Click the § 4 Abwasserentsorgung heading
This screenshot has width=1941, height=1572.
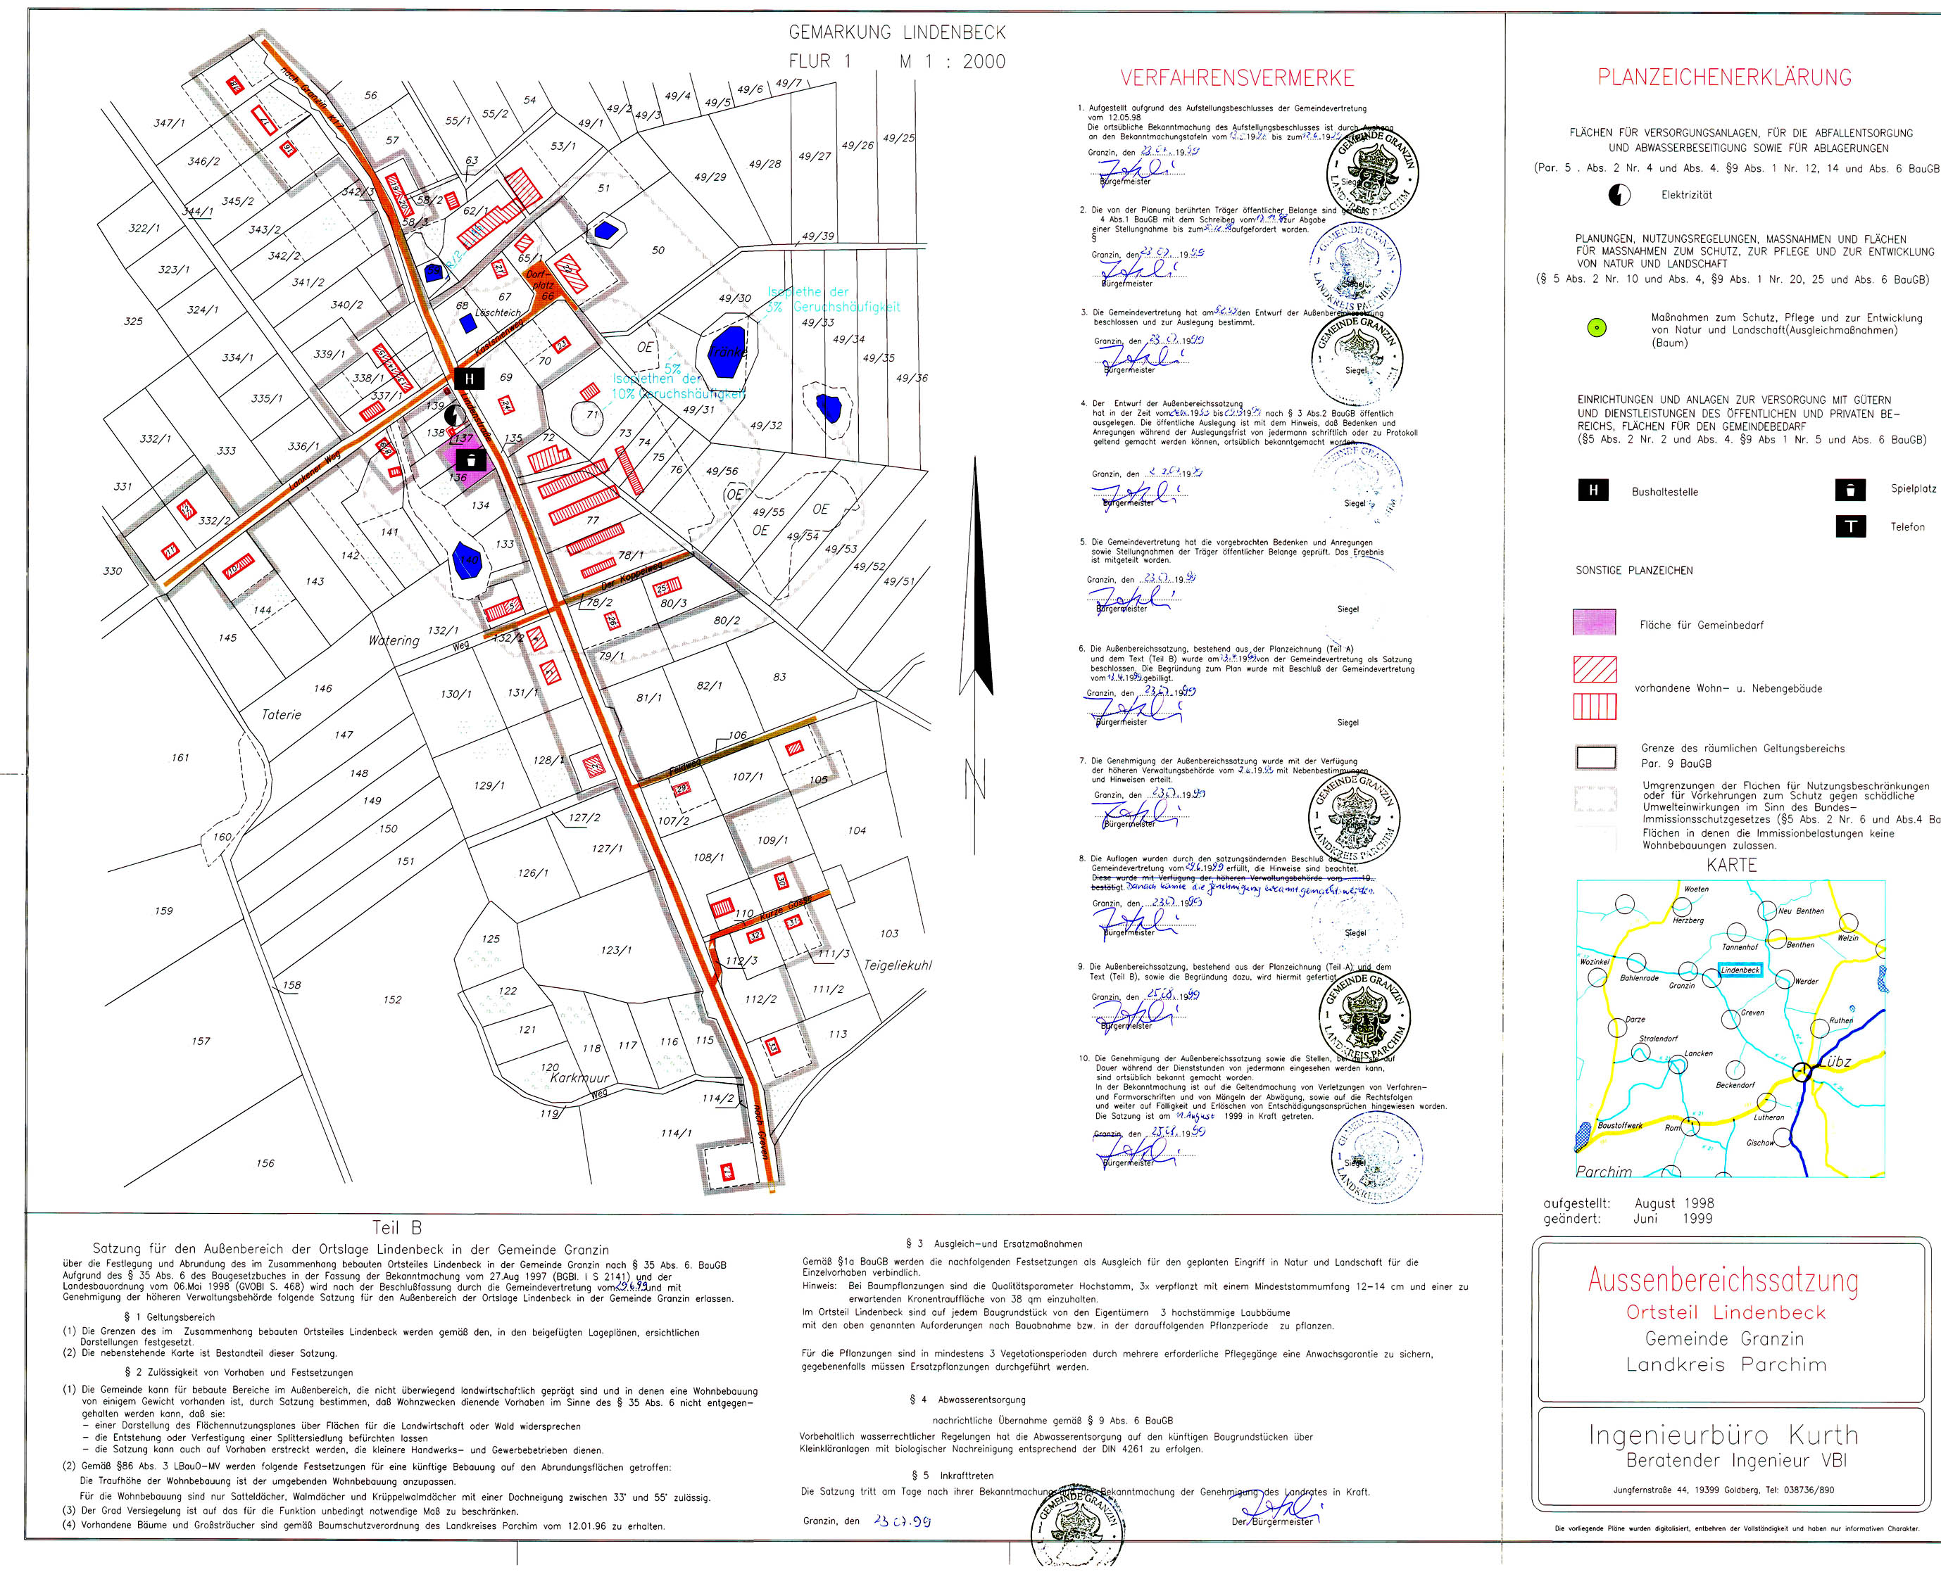click(968, 1400)
